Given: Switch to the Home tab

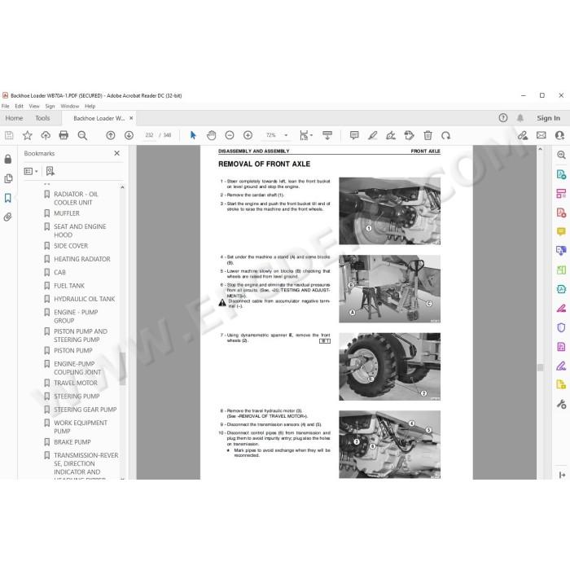Looking at the screenshot, I should click(x=14, y=118).
